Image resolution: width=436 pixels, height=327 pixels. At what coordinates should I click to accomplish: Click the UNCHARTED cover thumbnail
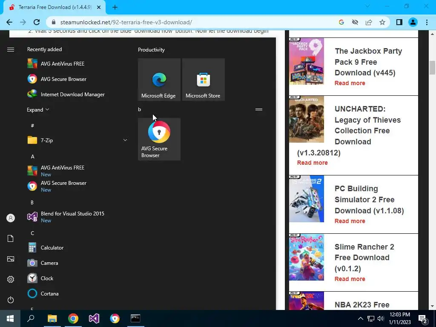(x=307, y=119)
